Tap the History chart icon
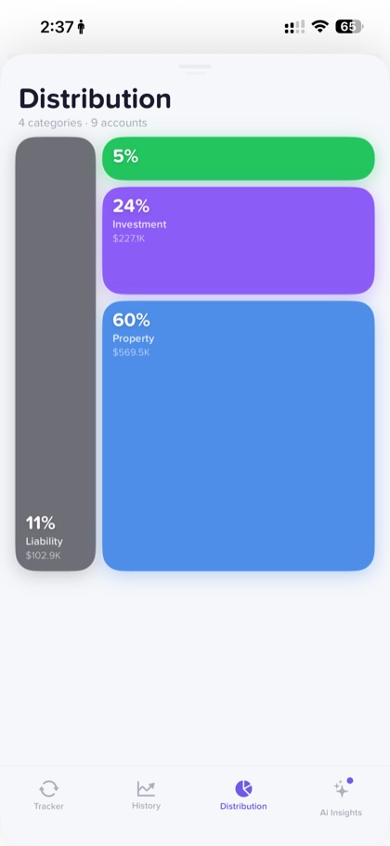Screen dimensions: 390x846 pos(146,788)
